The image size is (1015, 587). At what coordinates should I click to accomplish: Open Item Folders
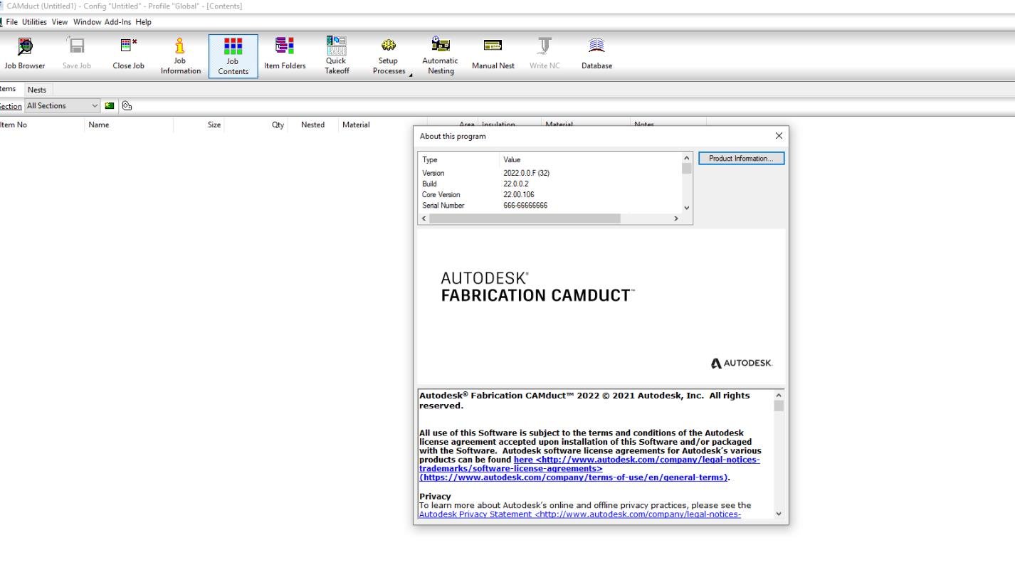click(x=285, y=55)
